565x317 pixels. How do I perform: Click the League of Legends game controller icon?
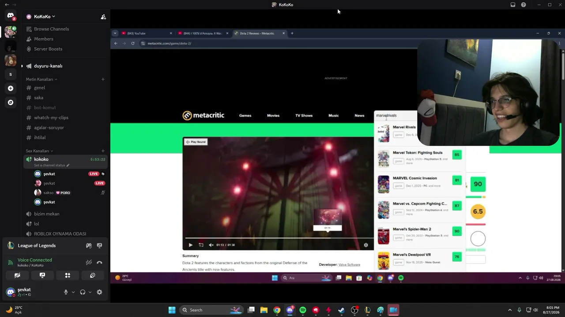(89, 246)
